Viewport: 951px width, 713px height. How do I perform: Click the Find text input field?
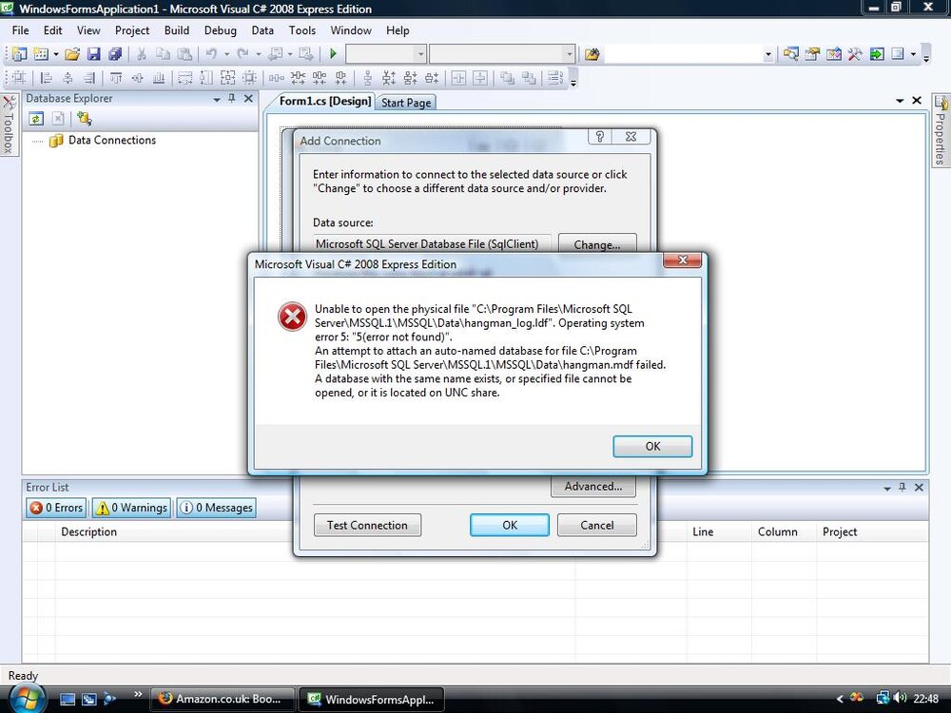pyautogui.click(x=684, y=54)
